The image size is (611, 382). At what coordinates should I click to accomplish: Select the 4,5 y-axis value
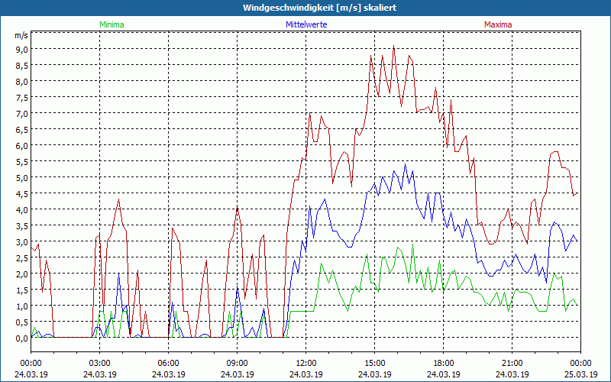[21, 193]
